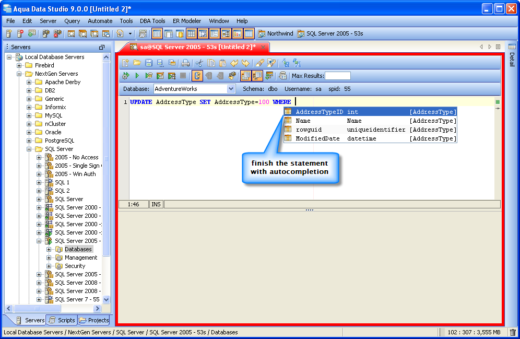Toggle the highlighted auto-commit button in query toolbar
The image size is (520, 339).
[x=197, y=76]
